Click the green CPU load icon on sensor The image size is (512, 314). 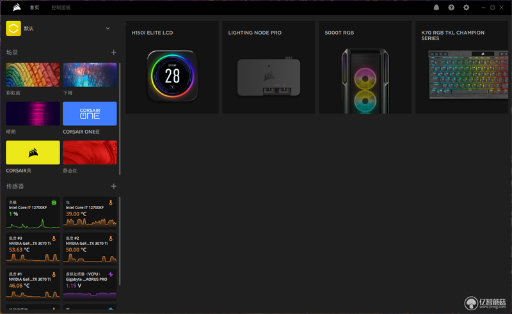tap(54, 203)
